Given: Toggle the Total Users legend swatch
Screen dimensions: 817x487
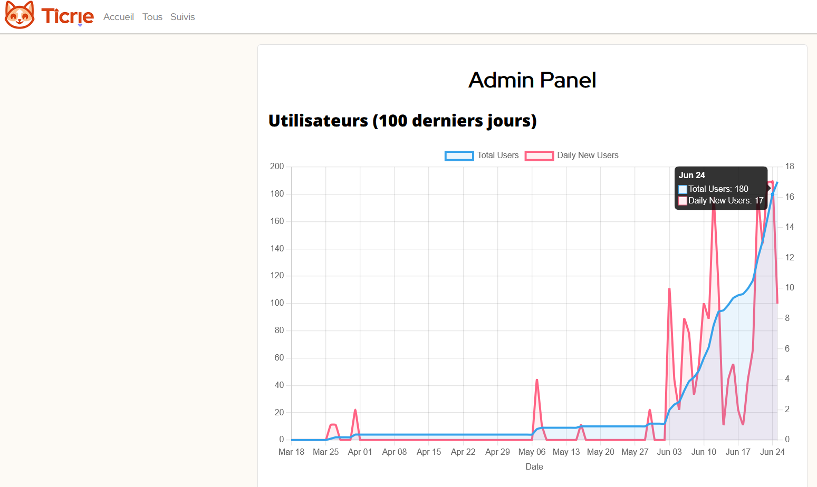Looking at the screenshot, I should tap(459, 155).
